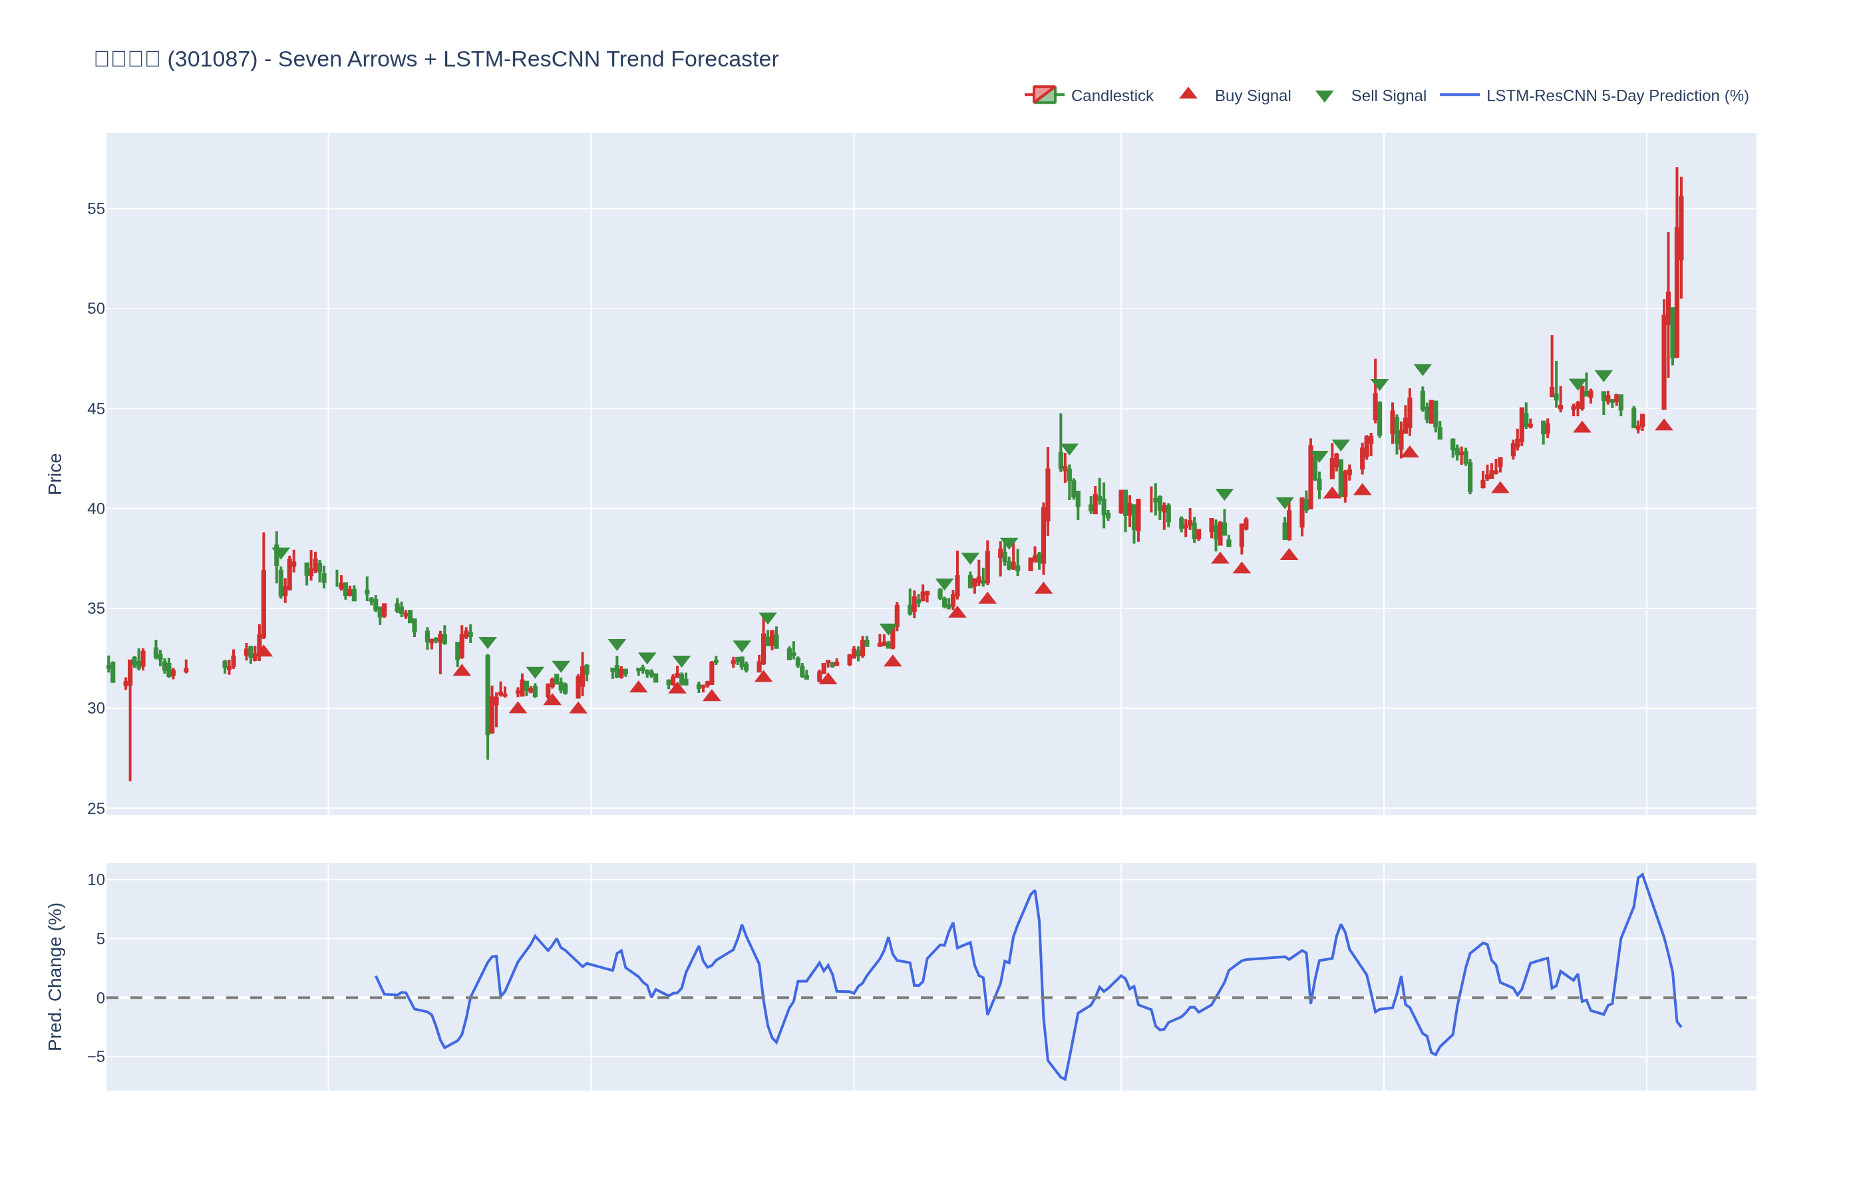Click the −5 tick on prediction axis

(95, 1056)
